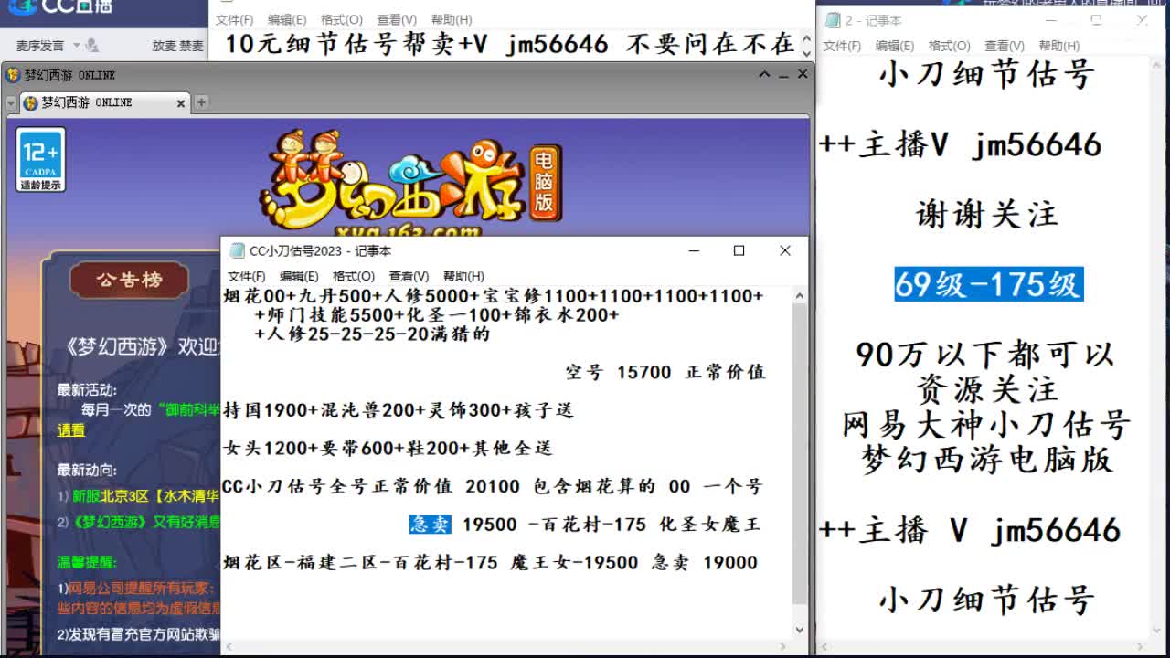The width and height of the screenshot is (1170, 658).
Task: Click 梦幻西游电脑版 in the right notepad
Action: [x=986, y=459]
